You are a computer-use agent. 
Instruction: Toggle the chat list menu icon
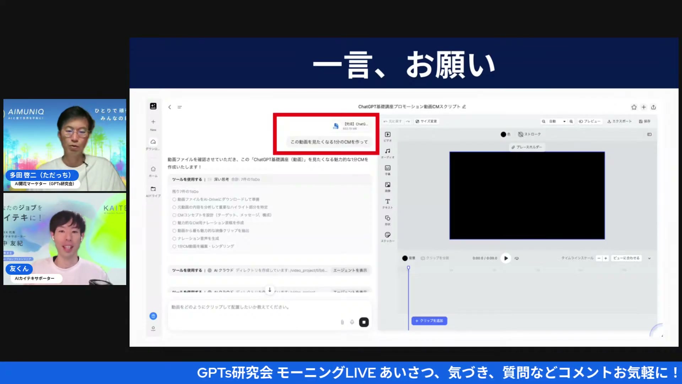[x=180, y=107]
